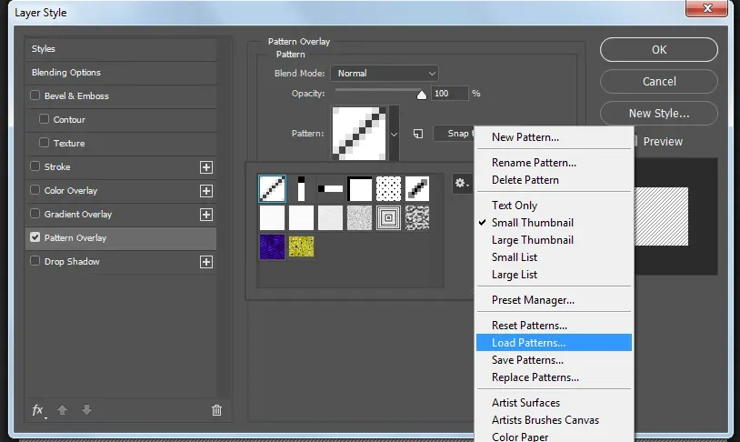
Task: Select the concentric squares pattern thumbnail
Action: [x=388, y=217]
